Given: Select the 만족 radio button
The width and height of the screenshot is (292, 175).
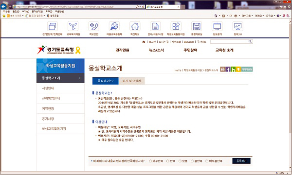Looking at the screenshot, I should pyautogui.click(x=168, y=161).
